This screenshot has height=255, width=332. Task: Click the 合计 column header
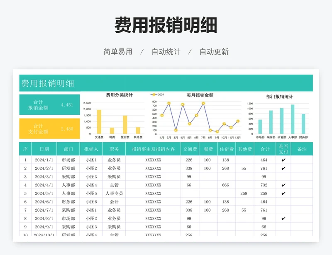(265, 149)
